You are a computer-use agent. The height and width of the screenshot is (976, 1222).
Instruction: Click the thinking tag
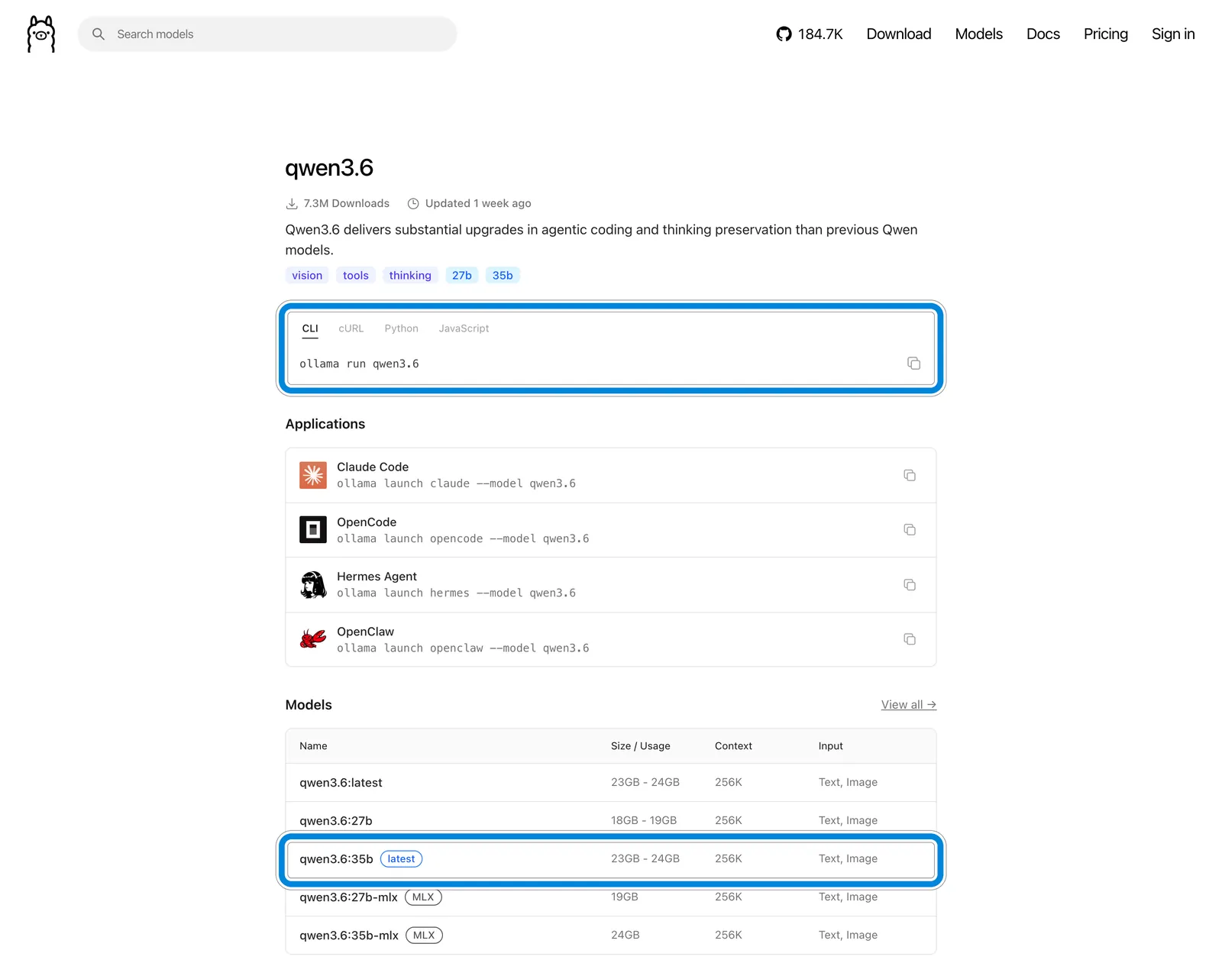click(410, 276)
